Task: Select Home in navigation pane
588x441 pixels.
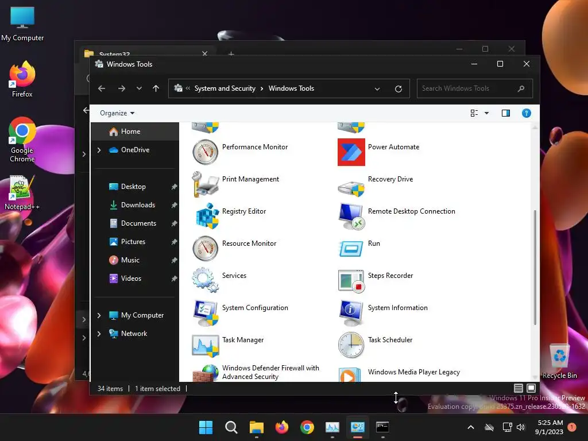Action: [x=135, y=131]
